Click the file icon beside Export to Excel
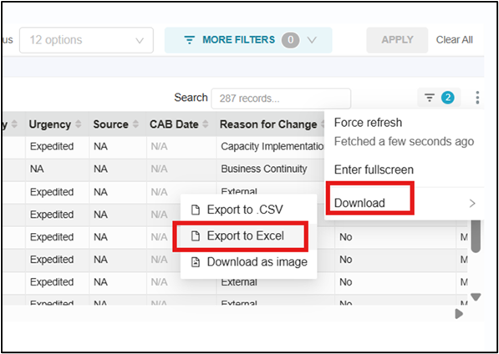This screenshot has width=499, height=354. coord(196,236)
